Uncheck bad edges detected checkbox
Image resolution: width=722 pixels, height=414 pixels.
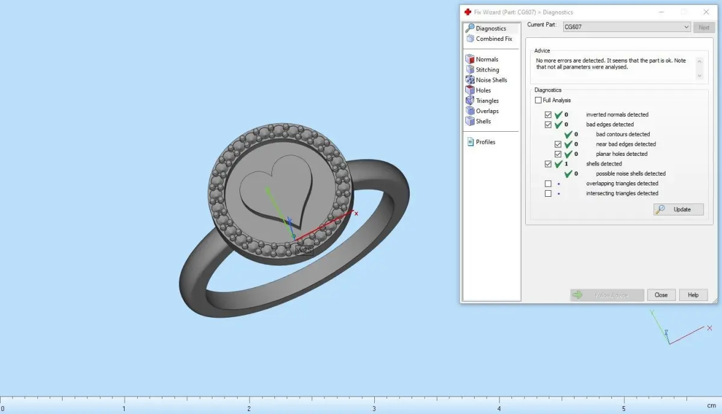(548, 125)
